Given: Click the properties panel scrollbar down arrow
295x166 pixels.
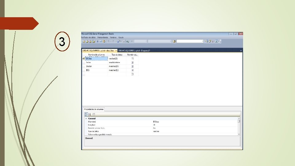Looking at the screenshot, I should pos(239,134).
